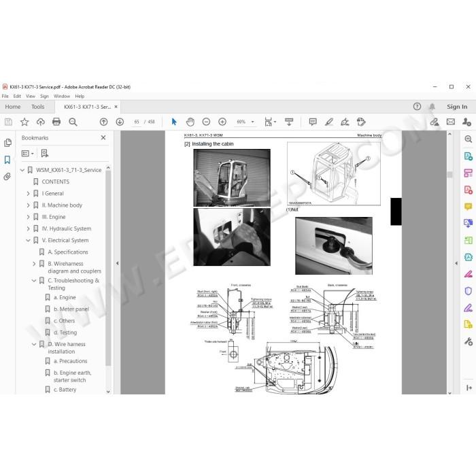The image size is (476, 476).
Task: Expand IV. Hydraulic System bookmark
Action: [x=28, y=228]
